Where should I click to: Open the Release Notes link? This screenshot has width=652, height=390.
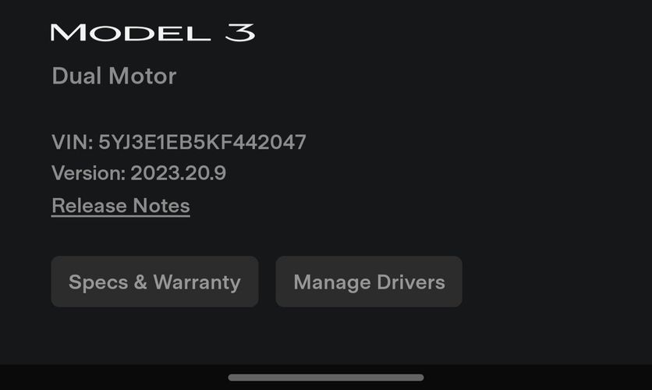(121, 206)
